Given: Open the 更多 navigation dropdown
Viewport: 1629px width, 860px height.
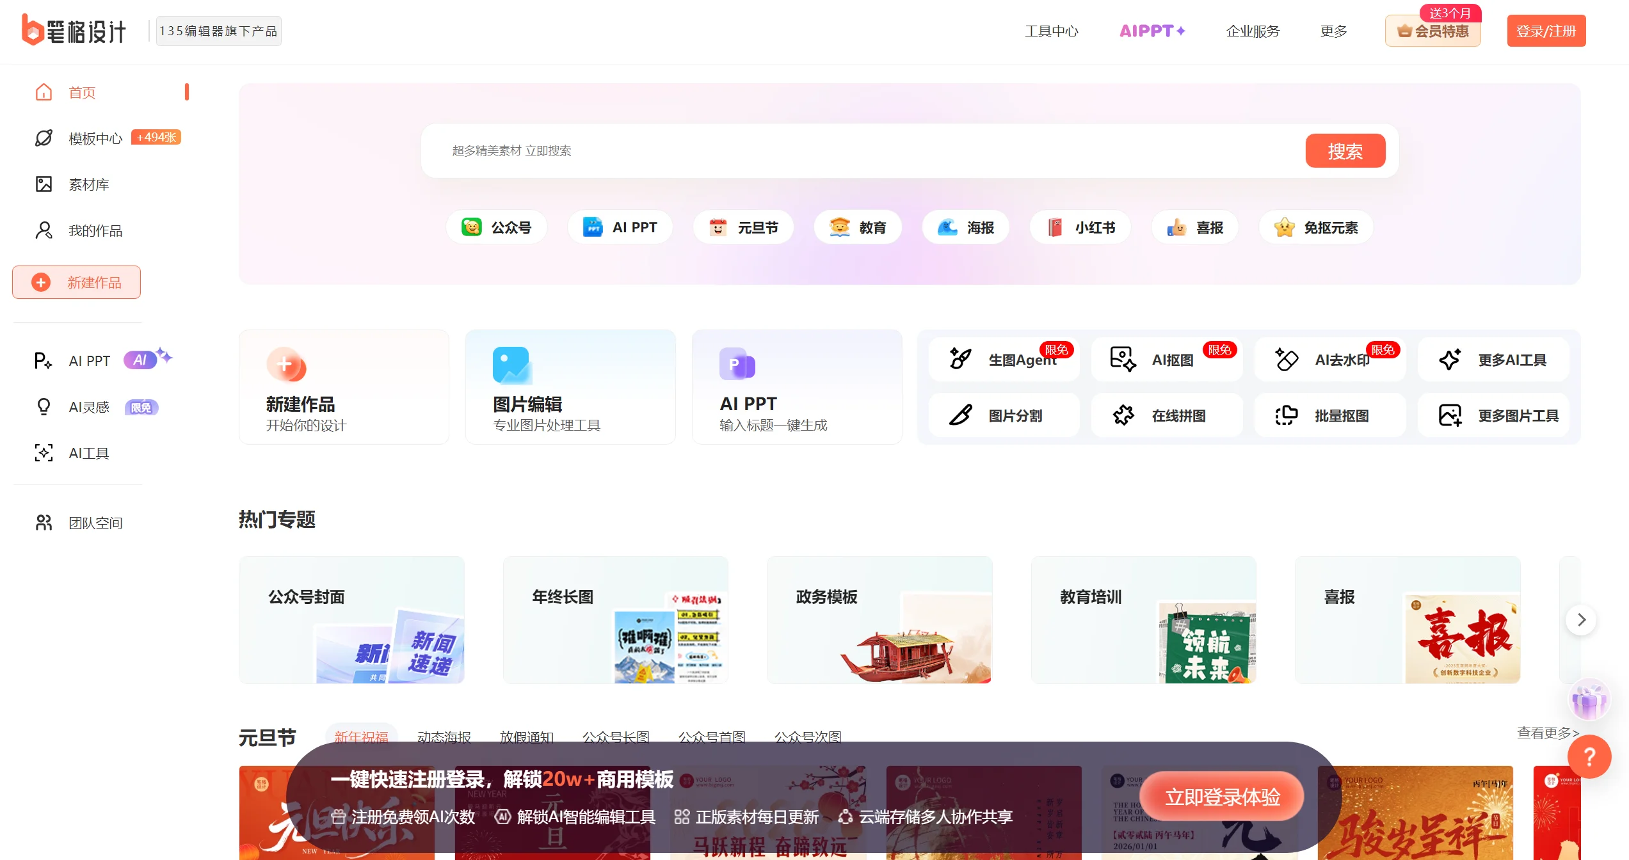Looking at the screenshot, I should click(1333, 31).
